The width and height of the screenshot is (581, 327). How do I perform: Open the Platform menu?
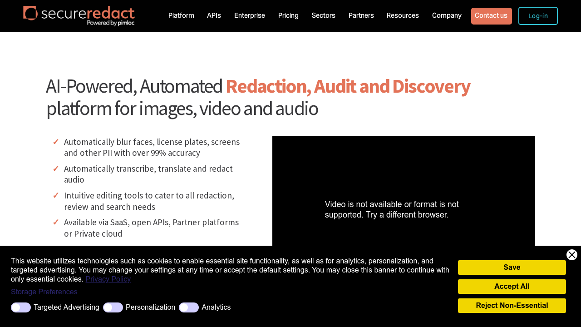(x=181, y=15)
